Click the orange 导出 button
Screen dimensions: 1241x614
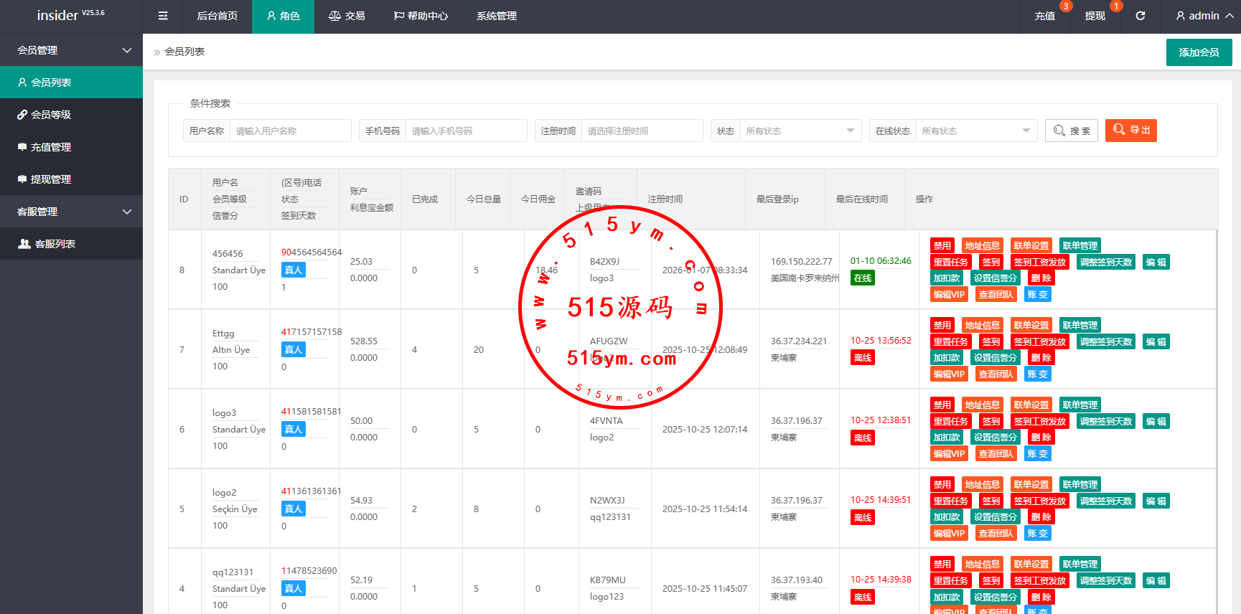coord(1130,130)
